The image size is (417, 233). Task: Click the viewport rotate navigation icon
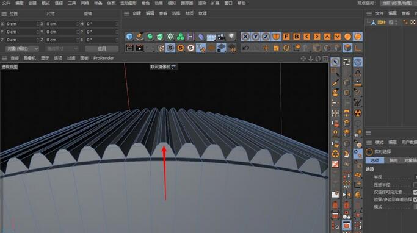pos(318,59)
